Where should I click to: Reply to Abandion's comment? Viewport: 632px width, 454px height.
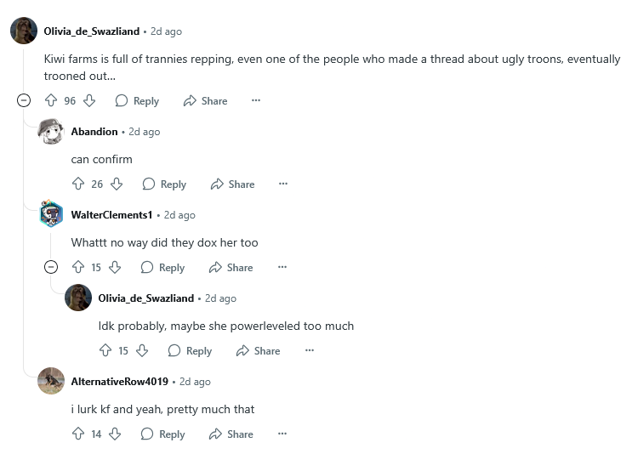tap(164, 184)
